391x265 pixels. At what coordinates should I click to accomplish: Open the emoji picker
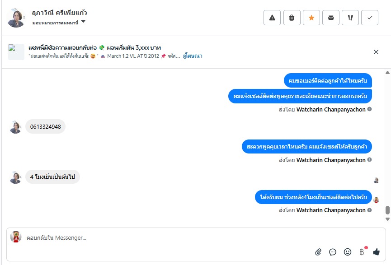tap(347, 252)
